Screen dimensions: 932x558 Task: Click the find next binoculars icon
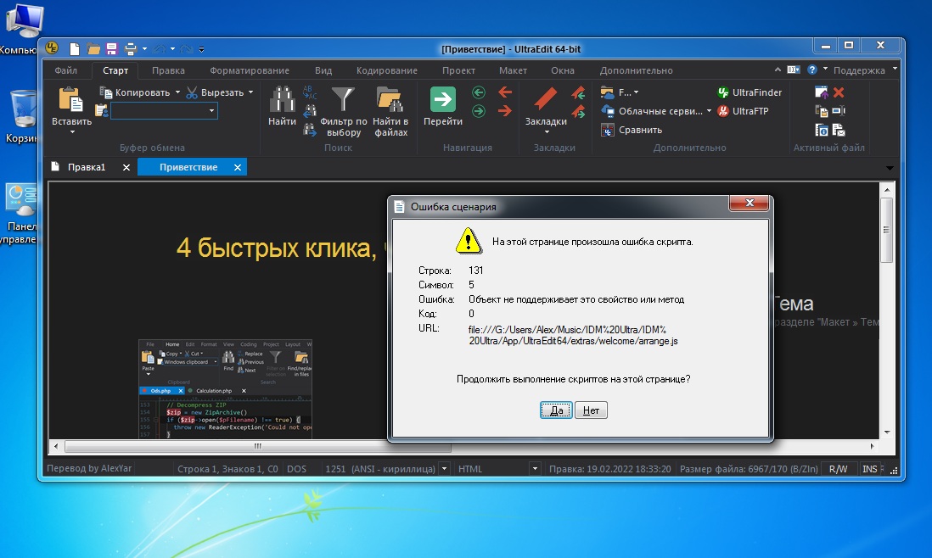click(x=310, y=130)
